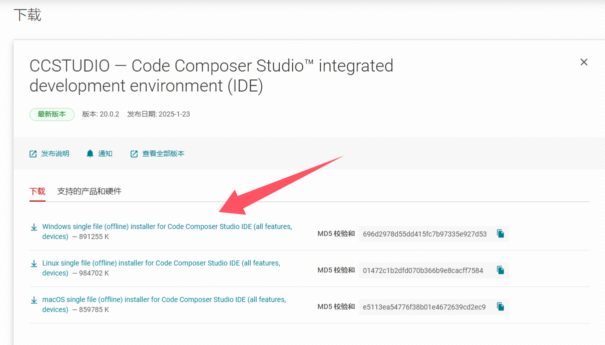The height and width of the screenshot is (345, 605).
Task: Switch to the 下载 tab
Action: (38, 191)
